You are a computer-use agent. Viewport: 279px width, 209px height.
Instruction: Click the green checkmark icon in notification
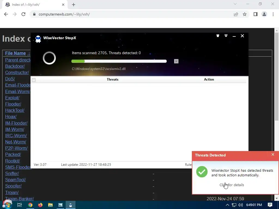(x=202, y=172)
